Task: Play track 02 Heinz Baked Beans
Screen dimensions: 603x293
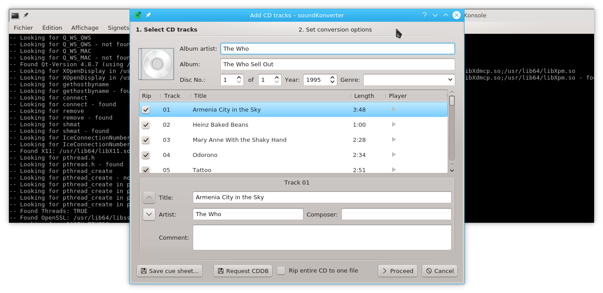Action: (x=394, y=124)
